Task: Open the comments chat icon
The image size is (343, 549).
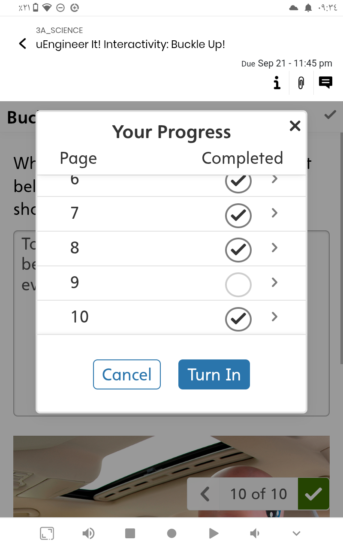Action: pyautogui.click(x=325, y=82)
